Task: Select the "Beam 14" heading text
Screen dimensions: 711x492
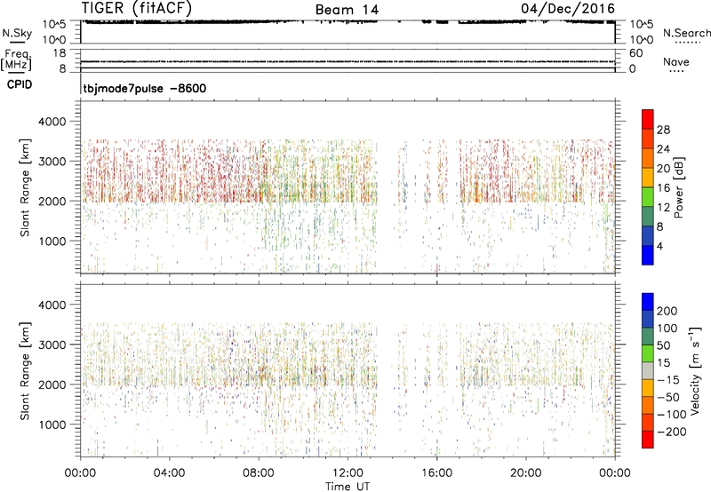Action: [x=347, y=10]
